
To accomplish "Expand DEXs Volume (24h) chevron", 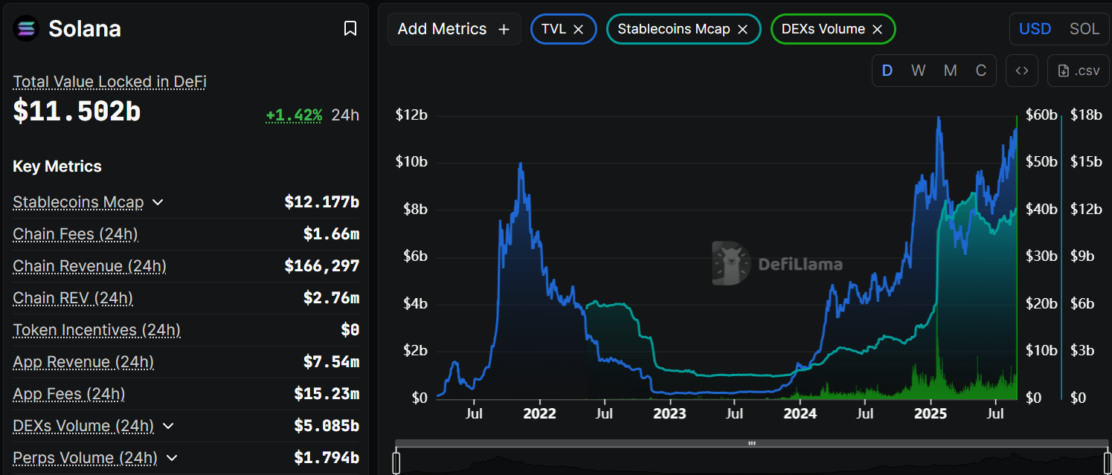I will pos(168,426).
